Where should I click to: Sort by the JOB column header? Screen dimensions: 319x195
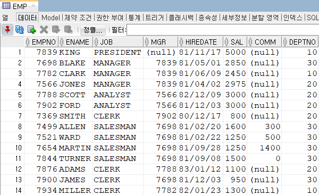[118, 42]
